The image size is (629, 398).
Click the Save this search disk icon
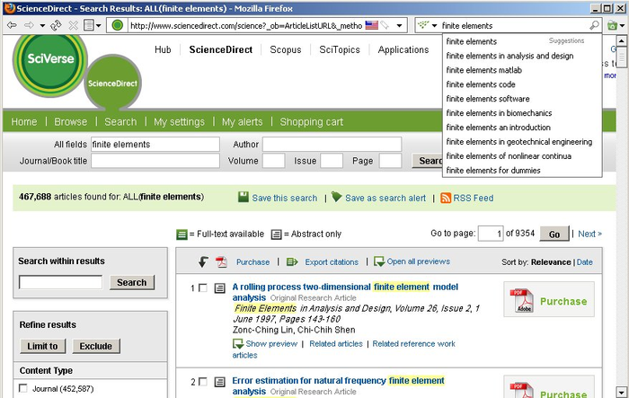pyautogui.click(x=244, y=197)
